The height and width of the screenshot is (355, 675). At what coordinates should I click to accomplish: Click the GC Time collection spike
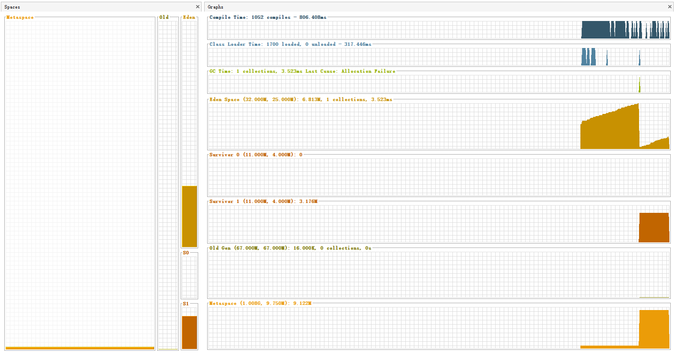(x=639, y=85)
